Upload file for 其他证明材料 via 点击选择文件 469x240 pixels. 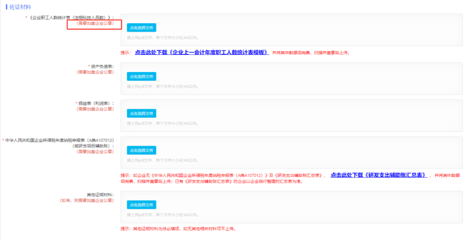[141, 205]
